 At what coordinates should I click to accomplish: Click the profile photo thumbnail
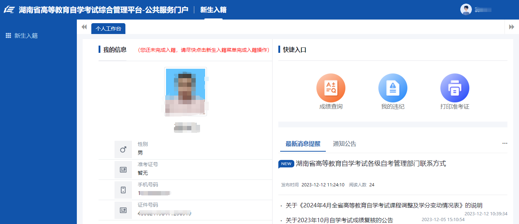click(x=185, y=92)
